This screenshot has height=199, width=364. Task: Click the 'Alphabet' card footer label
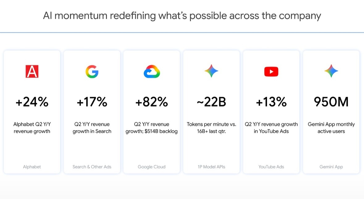pyautogui.click(x=32, y=167)
